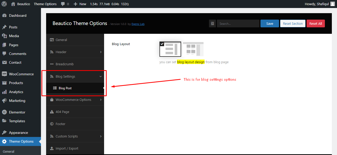337x155 pixels.
Task: Click the Appearance paintbrush icon
Action: [x=4, y=133]
